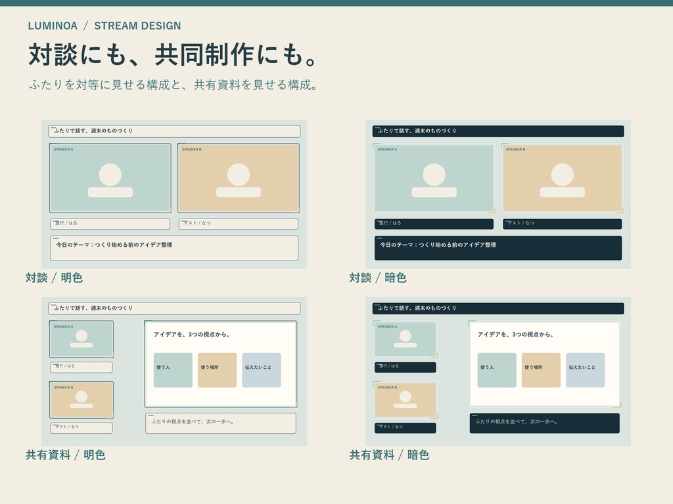Click the SPEAKER A label in 対談 / 暗色
673x504 pixels.
pyautogui.click(x=387, y=150)
